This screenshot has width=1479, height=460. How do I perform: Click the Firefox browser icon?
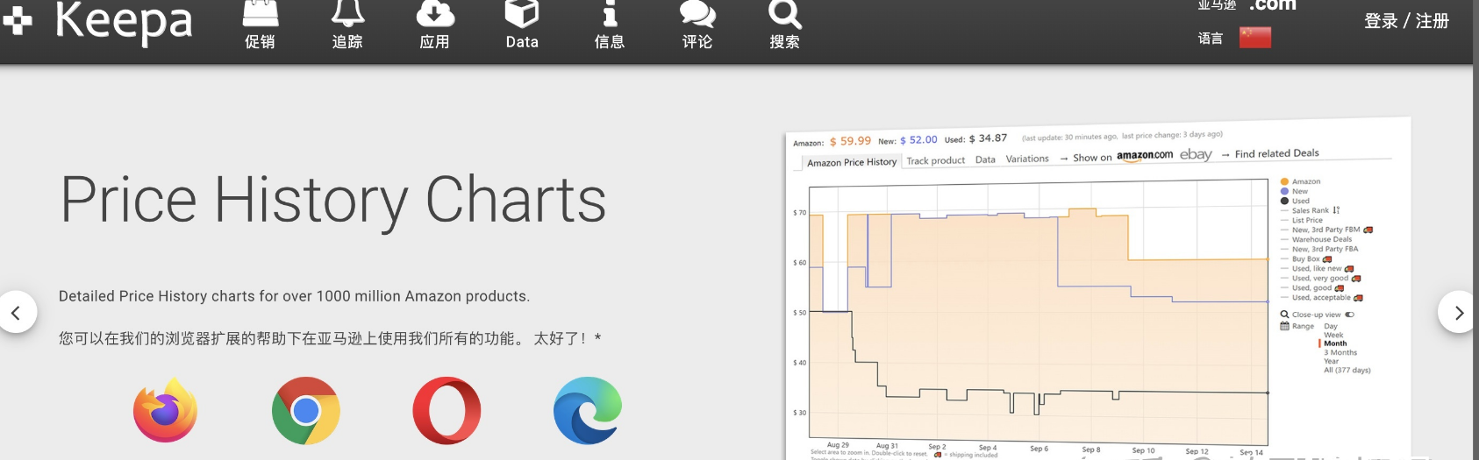point(165,410)
